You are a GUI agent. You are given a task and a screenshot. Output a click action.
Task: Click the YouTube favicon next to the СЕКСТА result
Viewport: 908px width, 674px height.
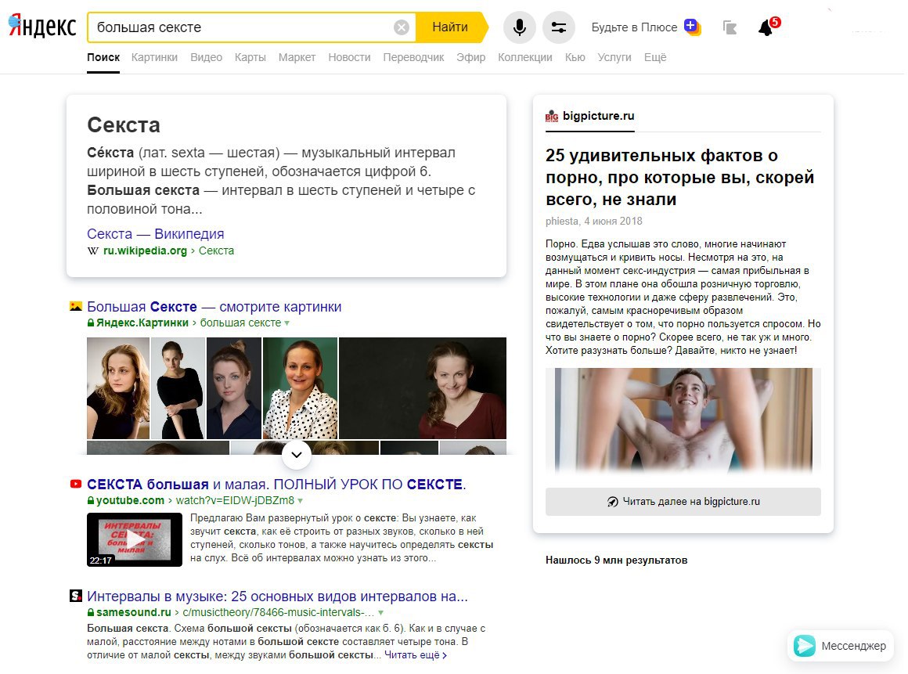coord(75,484)
